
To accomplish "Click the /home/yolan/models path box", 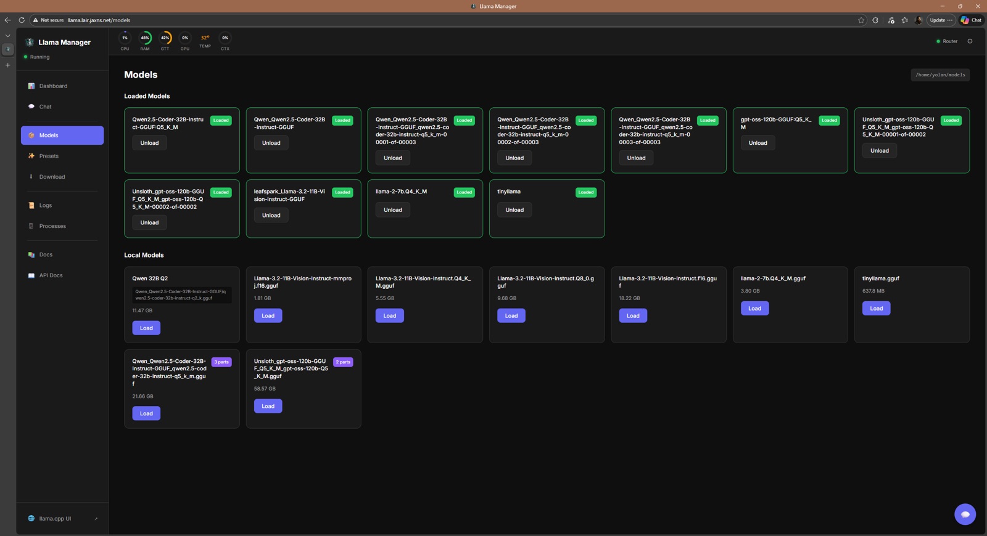I will pos(940,75).
